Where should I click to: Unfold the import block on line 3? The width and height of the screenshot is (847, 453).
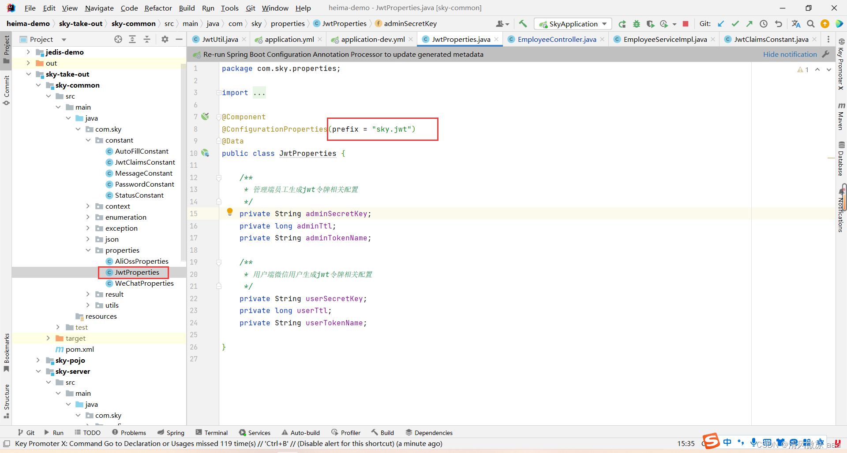219,92
